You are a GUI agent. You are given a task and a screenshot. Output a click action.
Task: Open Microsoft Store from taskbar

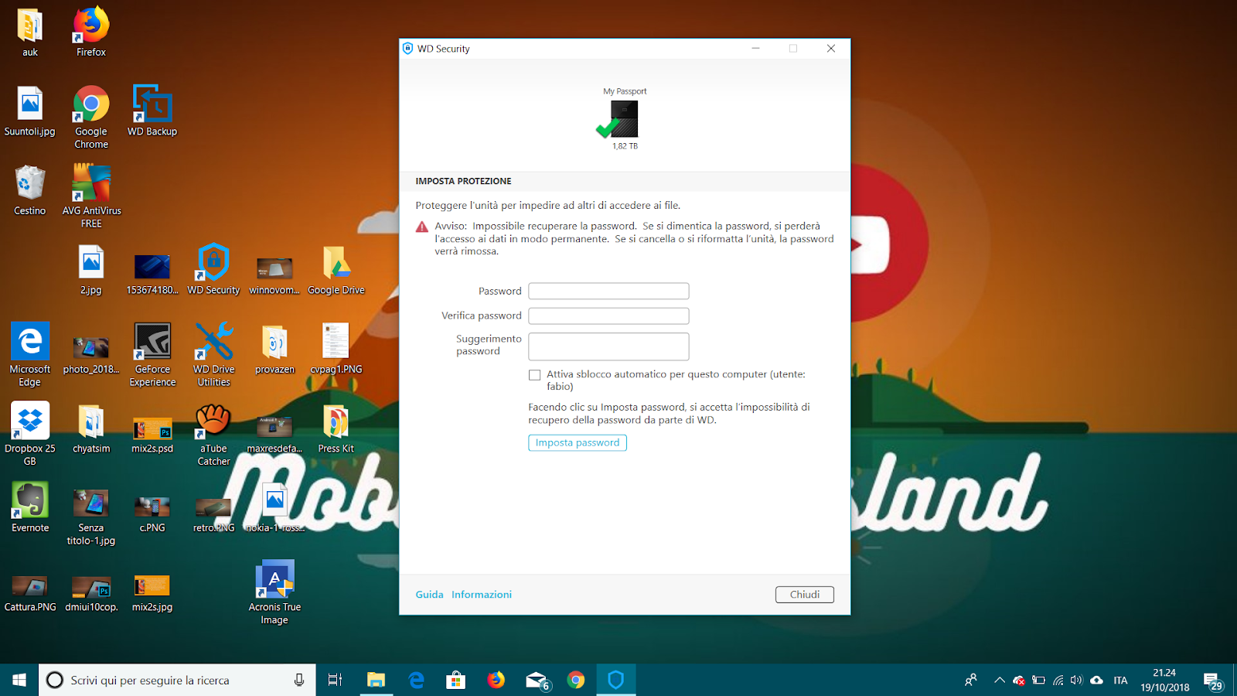(456, 680)
